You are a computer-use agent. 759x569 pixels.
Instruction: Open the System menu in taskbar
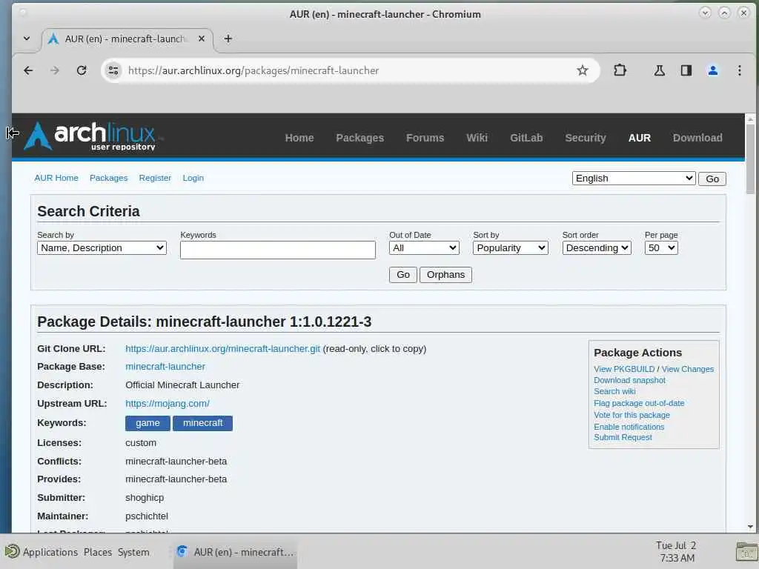[133, 552]
